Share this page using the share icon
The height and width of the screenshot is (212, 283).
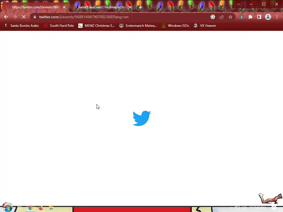click(x=222, y=17)
